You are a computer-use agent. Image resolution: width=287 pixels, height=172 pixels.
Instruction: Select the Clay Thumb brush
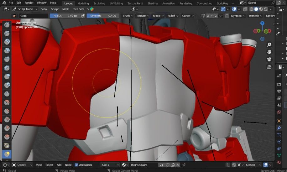click(x=7, y=59)
